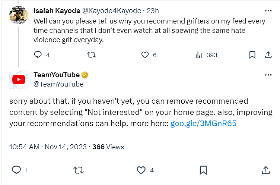The width and height of the screenshot is (280, 185).
Task: Like the TeamYouTube reply
Action: coord(141,170)
